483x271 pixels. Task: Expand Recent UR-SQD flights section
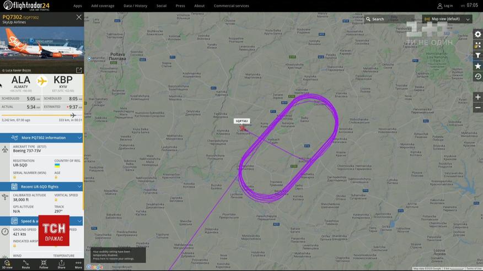(41, 187)
